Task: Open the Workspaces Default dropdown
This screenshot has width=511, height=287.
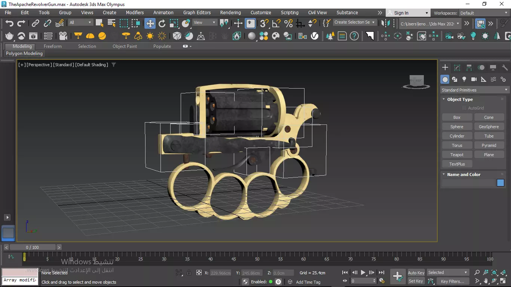Action: [x=484, y=13]
